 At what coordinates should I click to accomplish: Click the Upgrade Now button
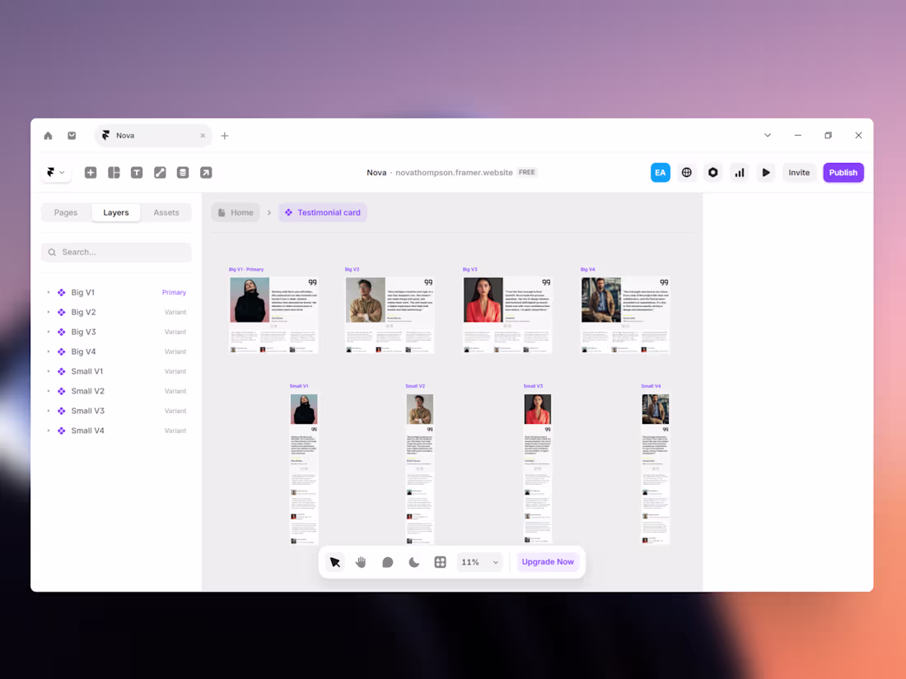(x=548, y=562)
